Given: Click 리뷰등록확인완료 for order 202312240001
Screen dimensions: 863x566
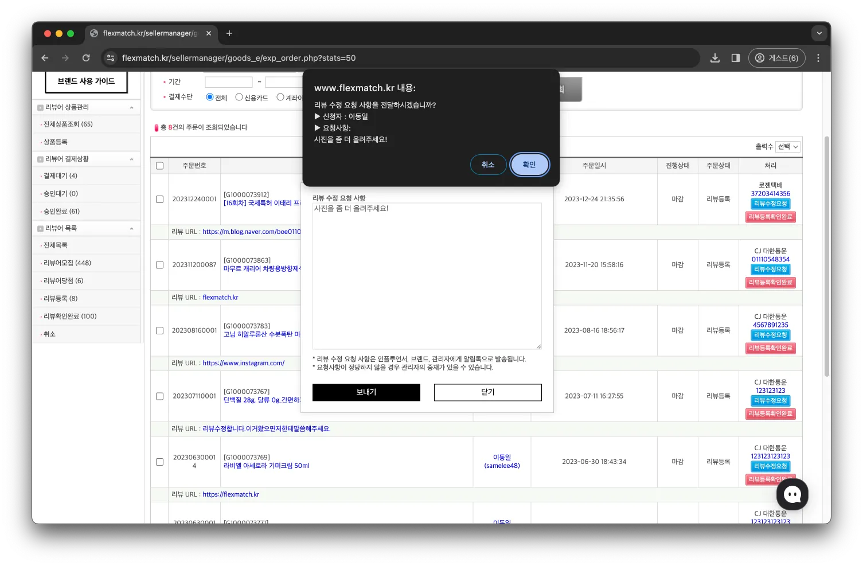Looking at the screenshot, I should [x=771, y=217].
